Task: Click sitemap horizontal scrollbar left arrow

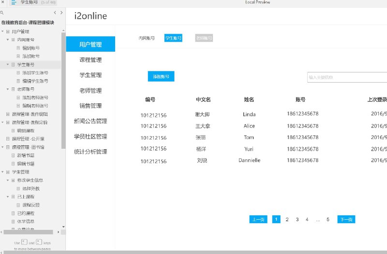Action: (1, 232)
